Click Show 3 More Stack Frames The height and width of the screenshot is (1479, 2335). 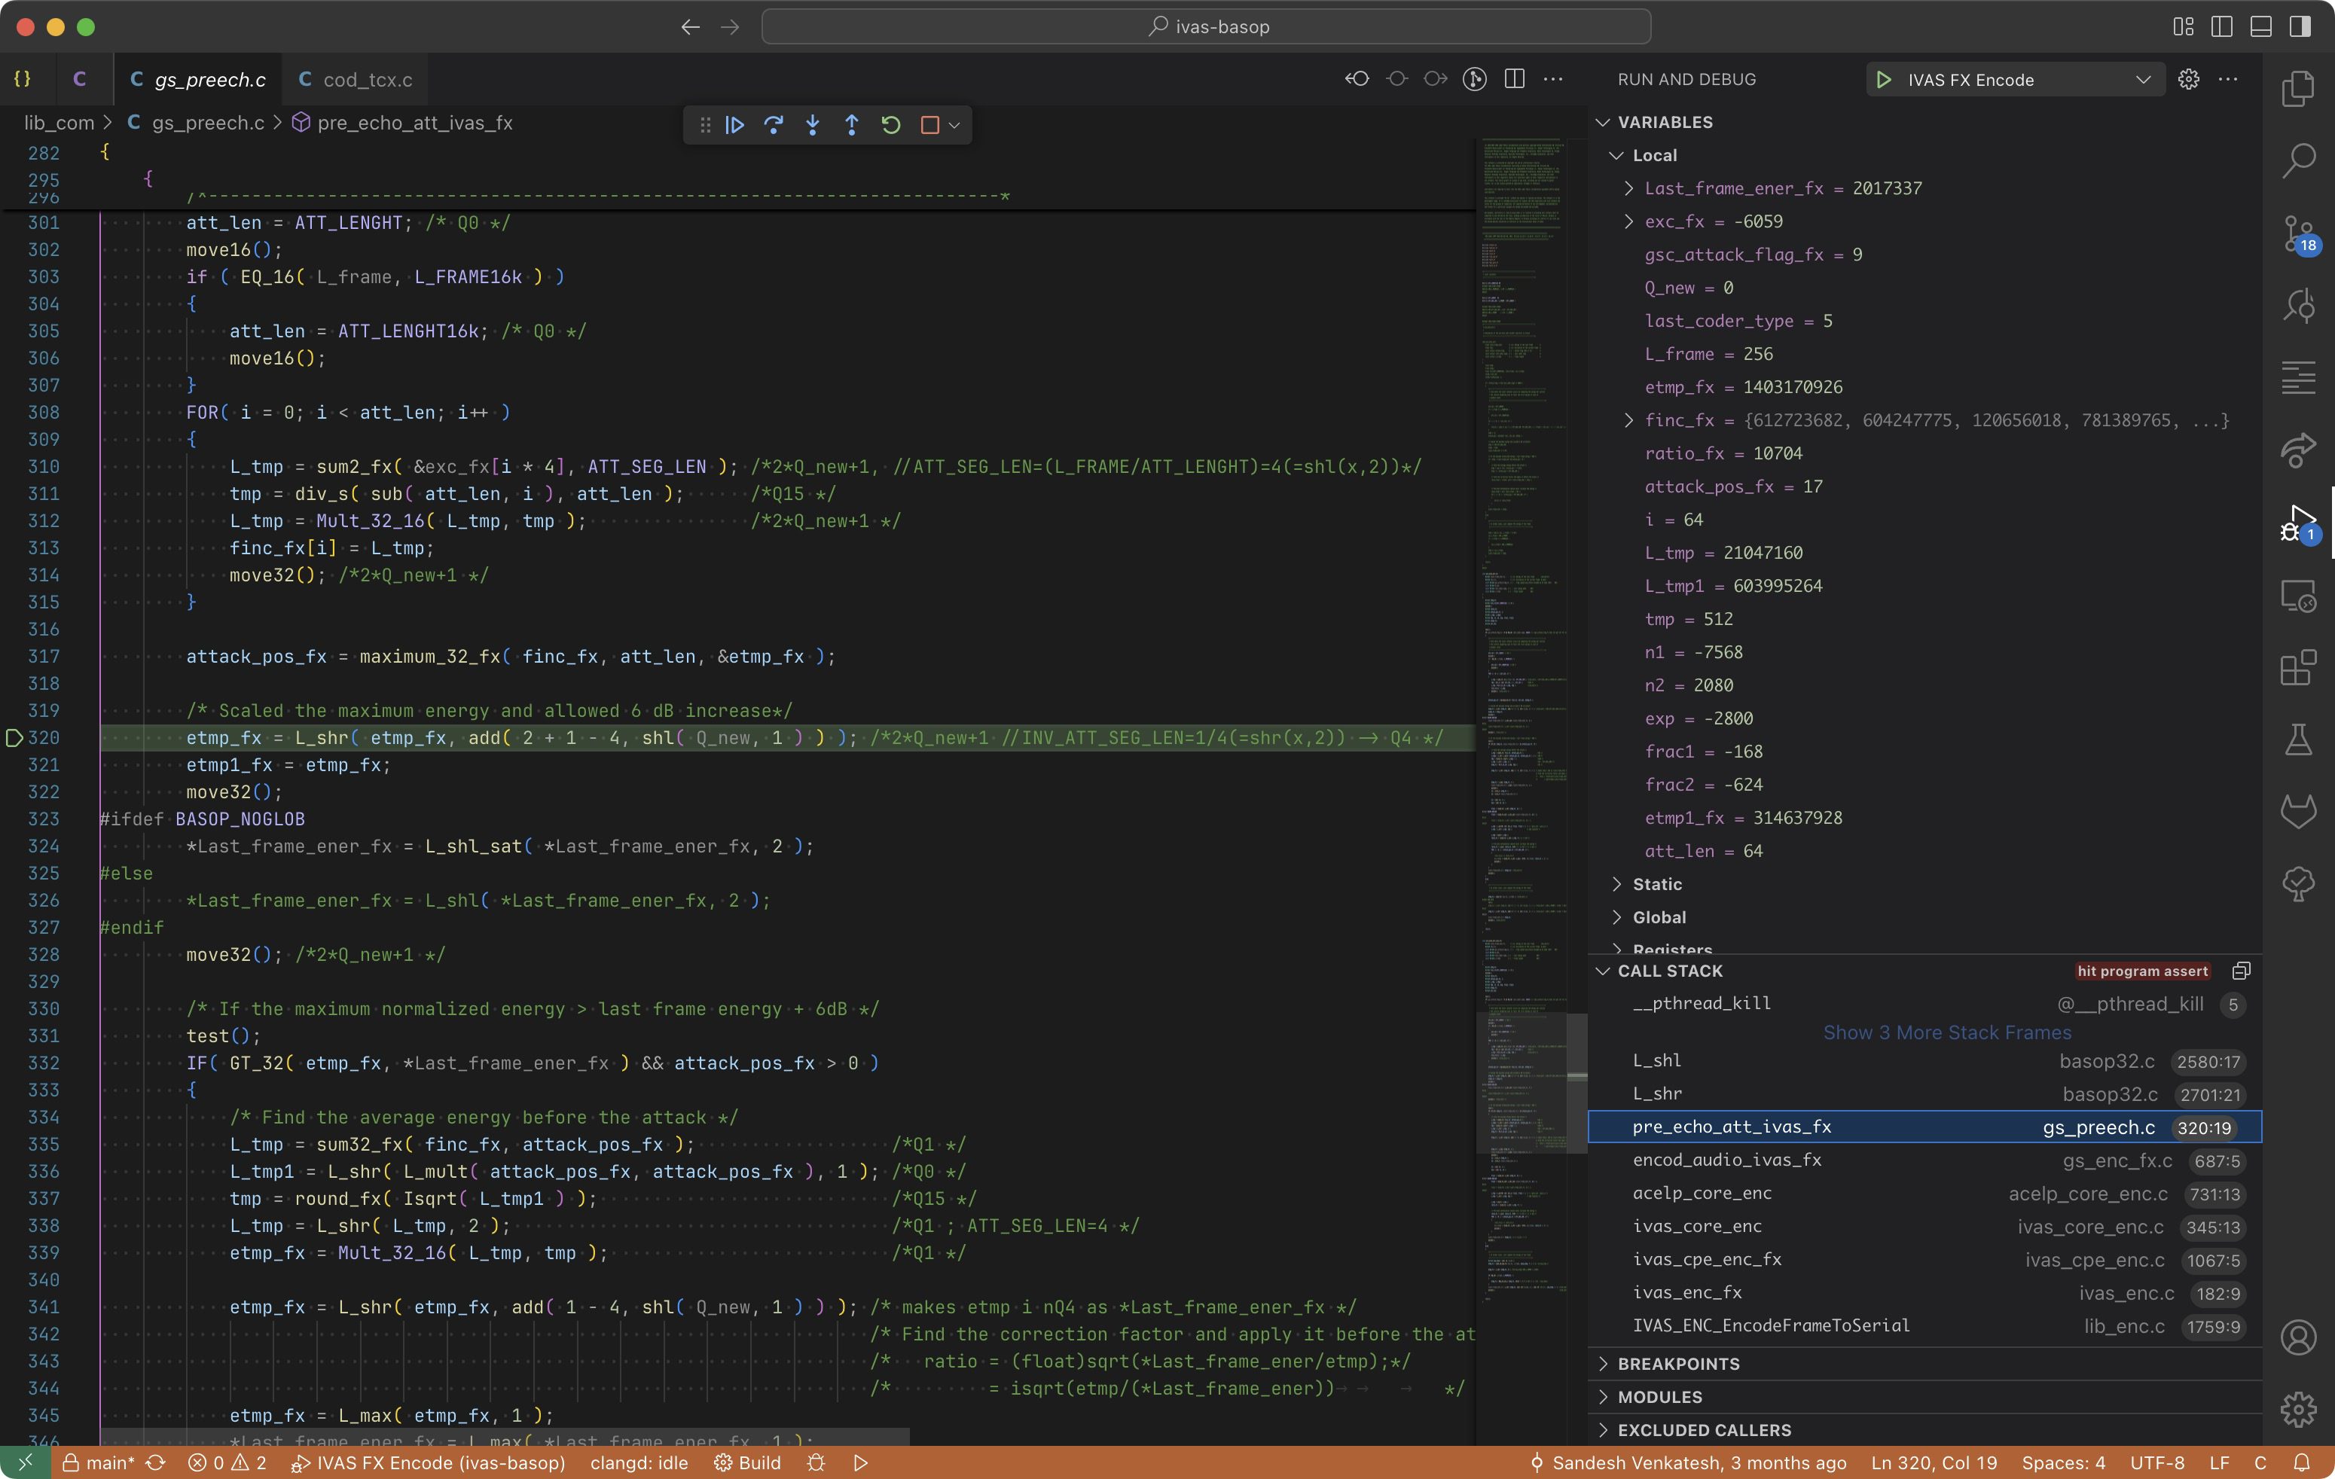tap(1946, 1032)
